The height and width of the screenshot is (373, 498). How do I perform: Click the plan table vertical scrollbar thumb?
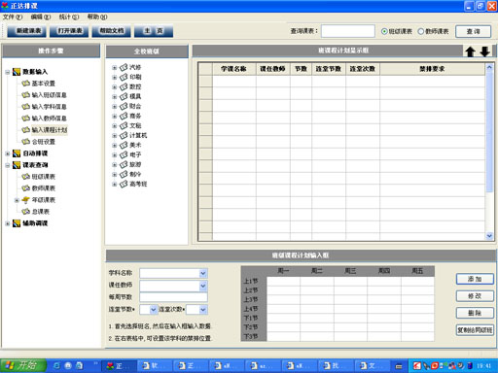coord(489,132)
